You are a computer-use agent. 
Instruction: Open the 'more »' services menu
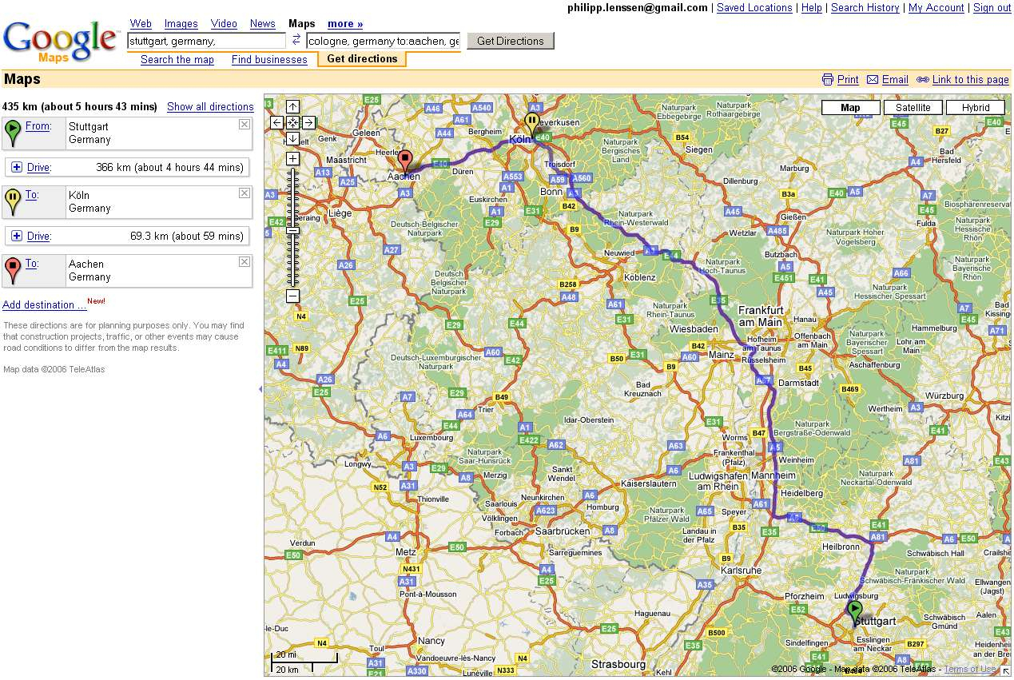[x=345, y=24]
